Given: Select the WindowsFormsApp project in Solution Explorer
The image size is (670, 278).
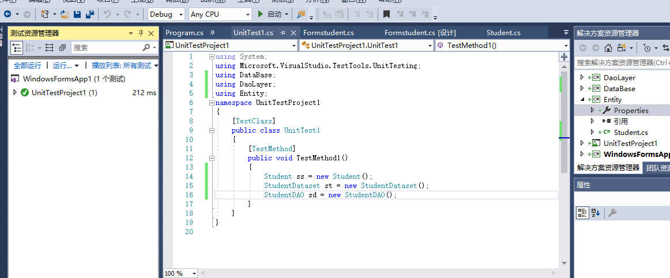Looking at the screenshot, I should (636, 155).
